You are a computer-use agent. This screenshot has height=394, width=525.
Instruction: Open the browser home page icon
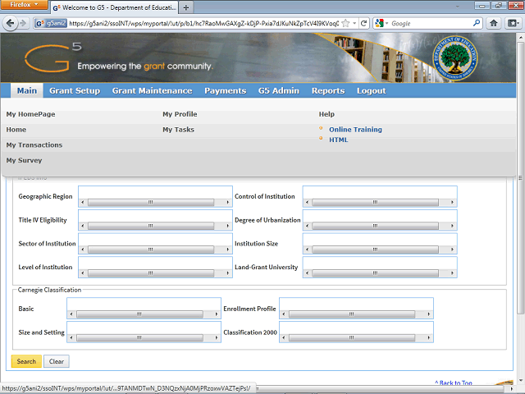click(x=494, y=23)
